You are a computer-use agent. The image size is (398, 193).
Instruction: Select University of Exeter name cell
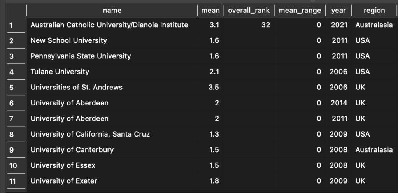(x=64, y=181)
